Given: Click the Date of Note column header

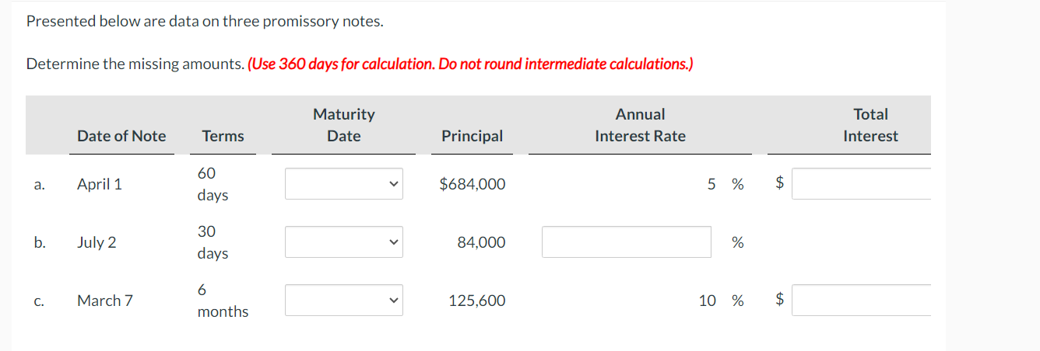Looking at the screenshot, I should (x=121, y=136).
